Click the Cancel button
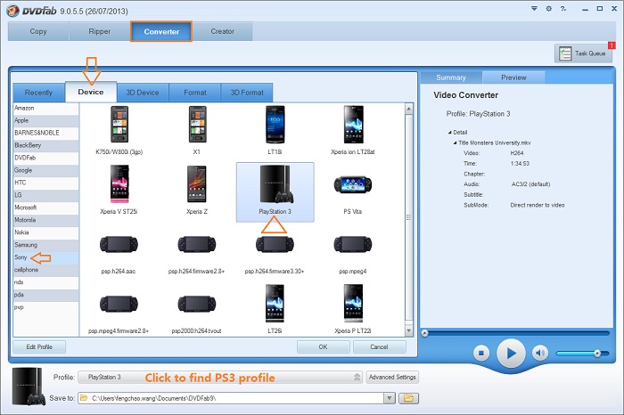Image resolution: width=624 pixels, height=415 pixels. click(x=379, y=346)
